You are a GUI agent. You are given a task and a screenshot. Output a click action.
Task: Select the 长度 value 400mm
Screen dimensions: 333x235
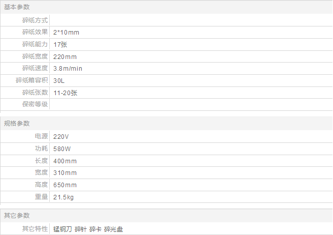[65, 161]
